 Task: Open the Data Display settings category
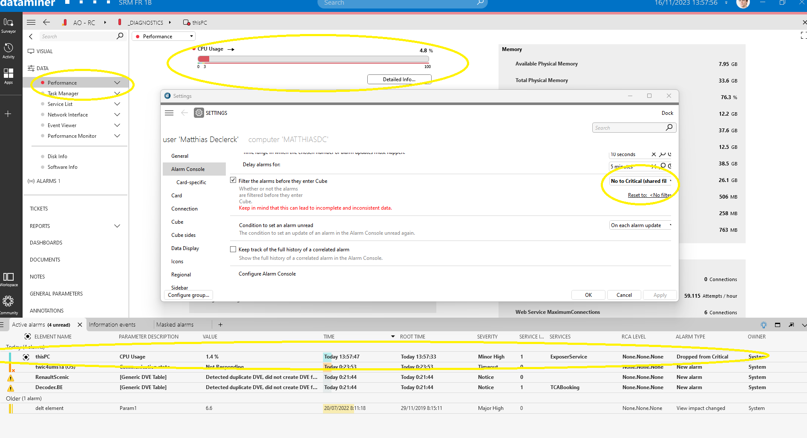coord(185,248)
